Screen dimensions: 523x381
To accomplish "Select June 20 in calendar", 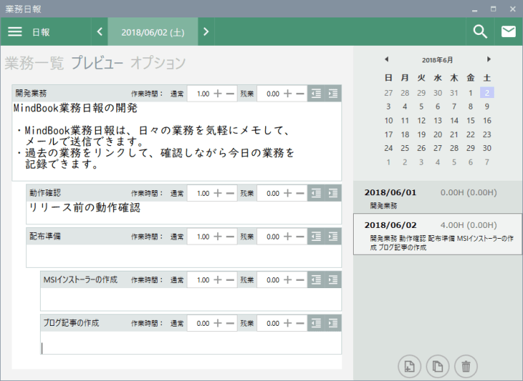I will coord(437,134).
